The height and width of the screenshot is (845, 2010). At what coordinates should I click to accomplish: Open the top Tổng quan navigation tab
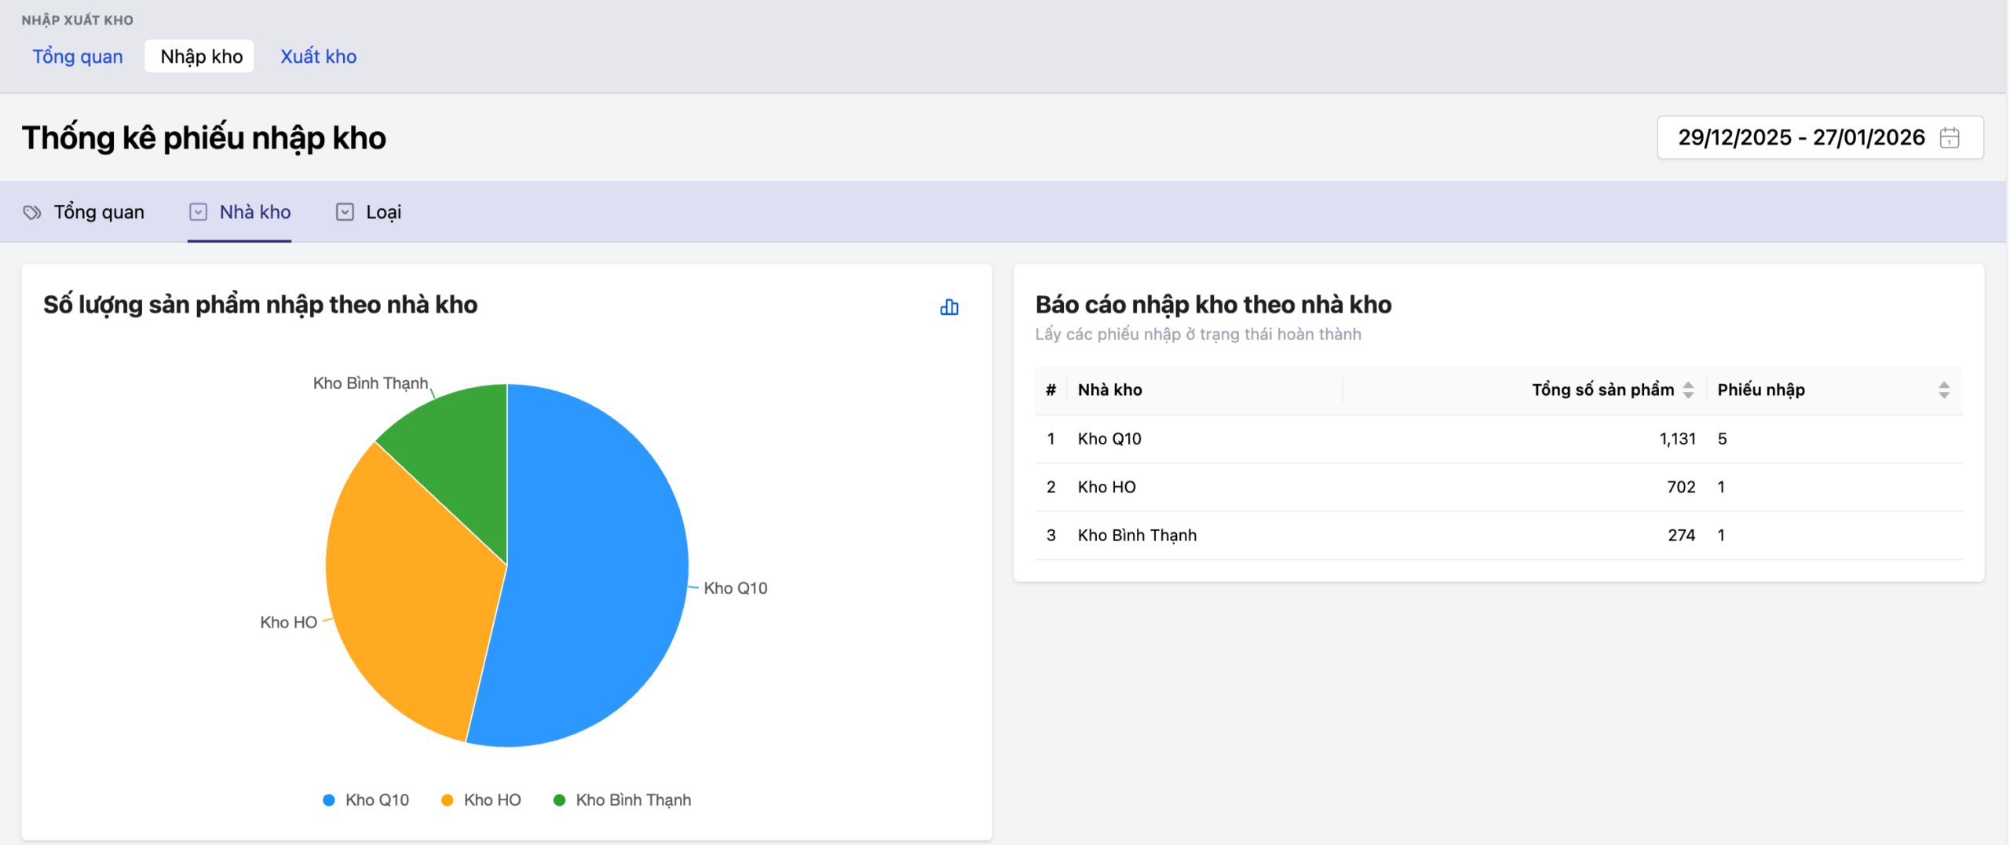coord(78,57)
